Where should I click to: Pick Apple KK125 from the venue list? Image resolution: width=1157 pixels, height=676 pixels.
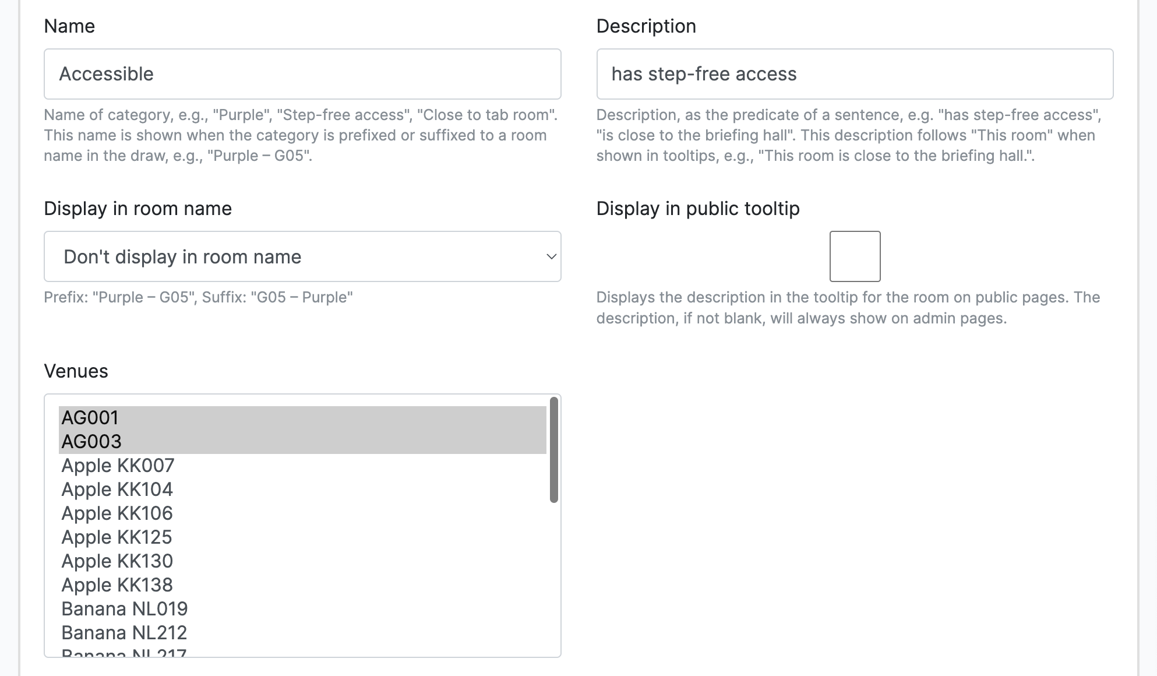302,537
